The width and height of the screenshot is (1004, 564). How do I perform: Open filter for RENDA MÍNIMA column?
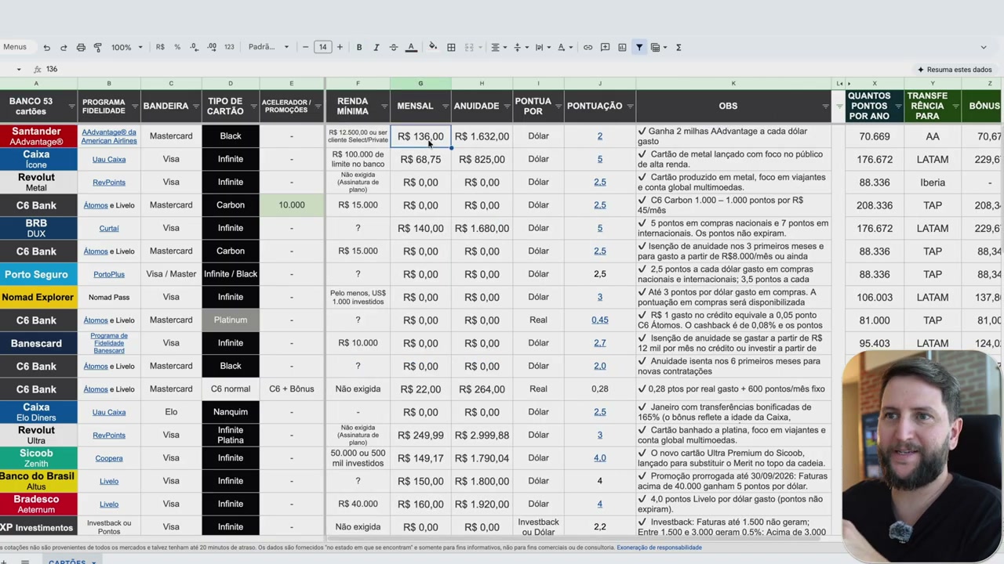[384, 107]
